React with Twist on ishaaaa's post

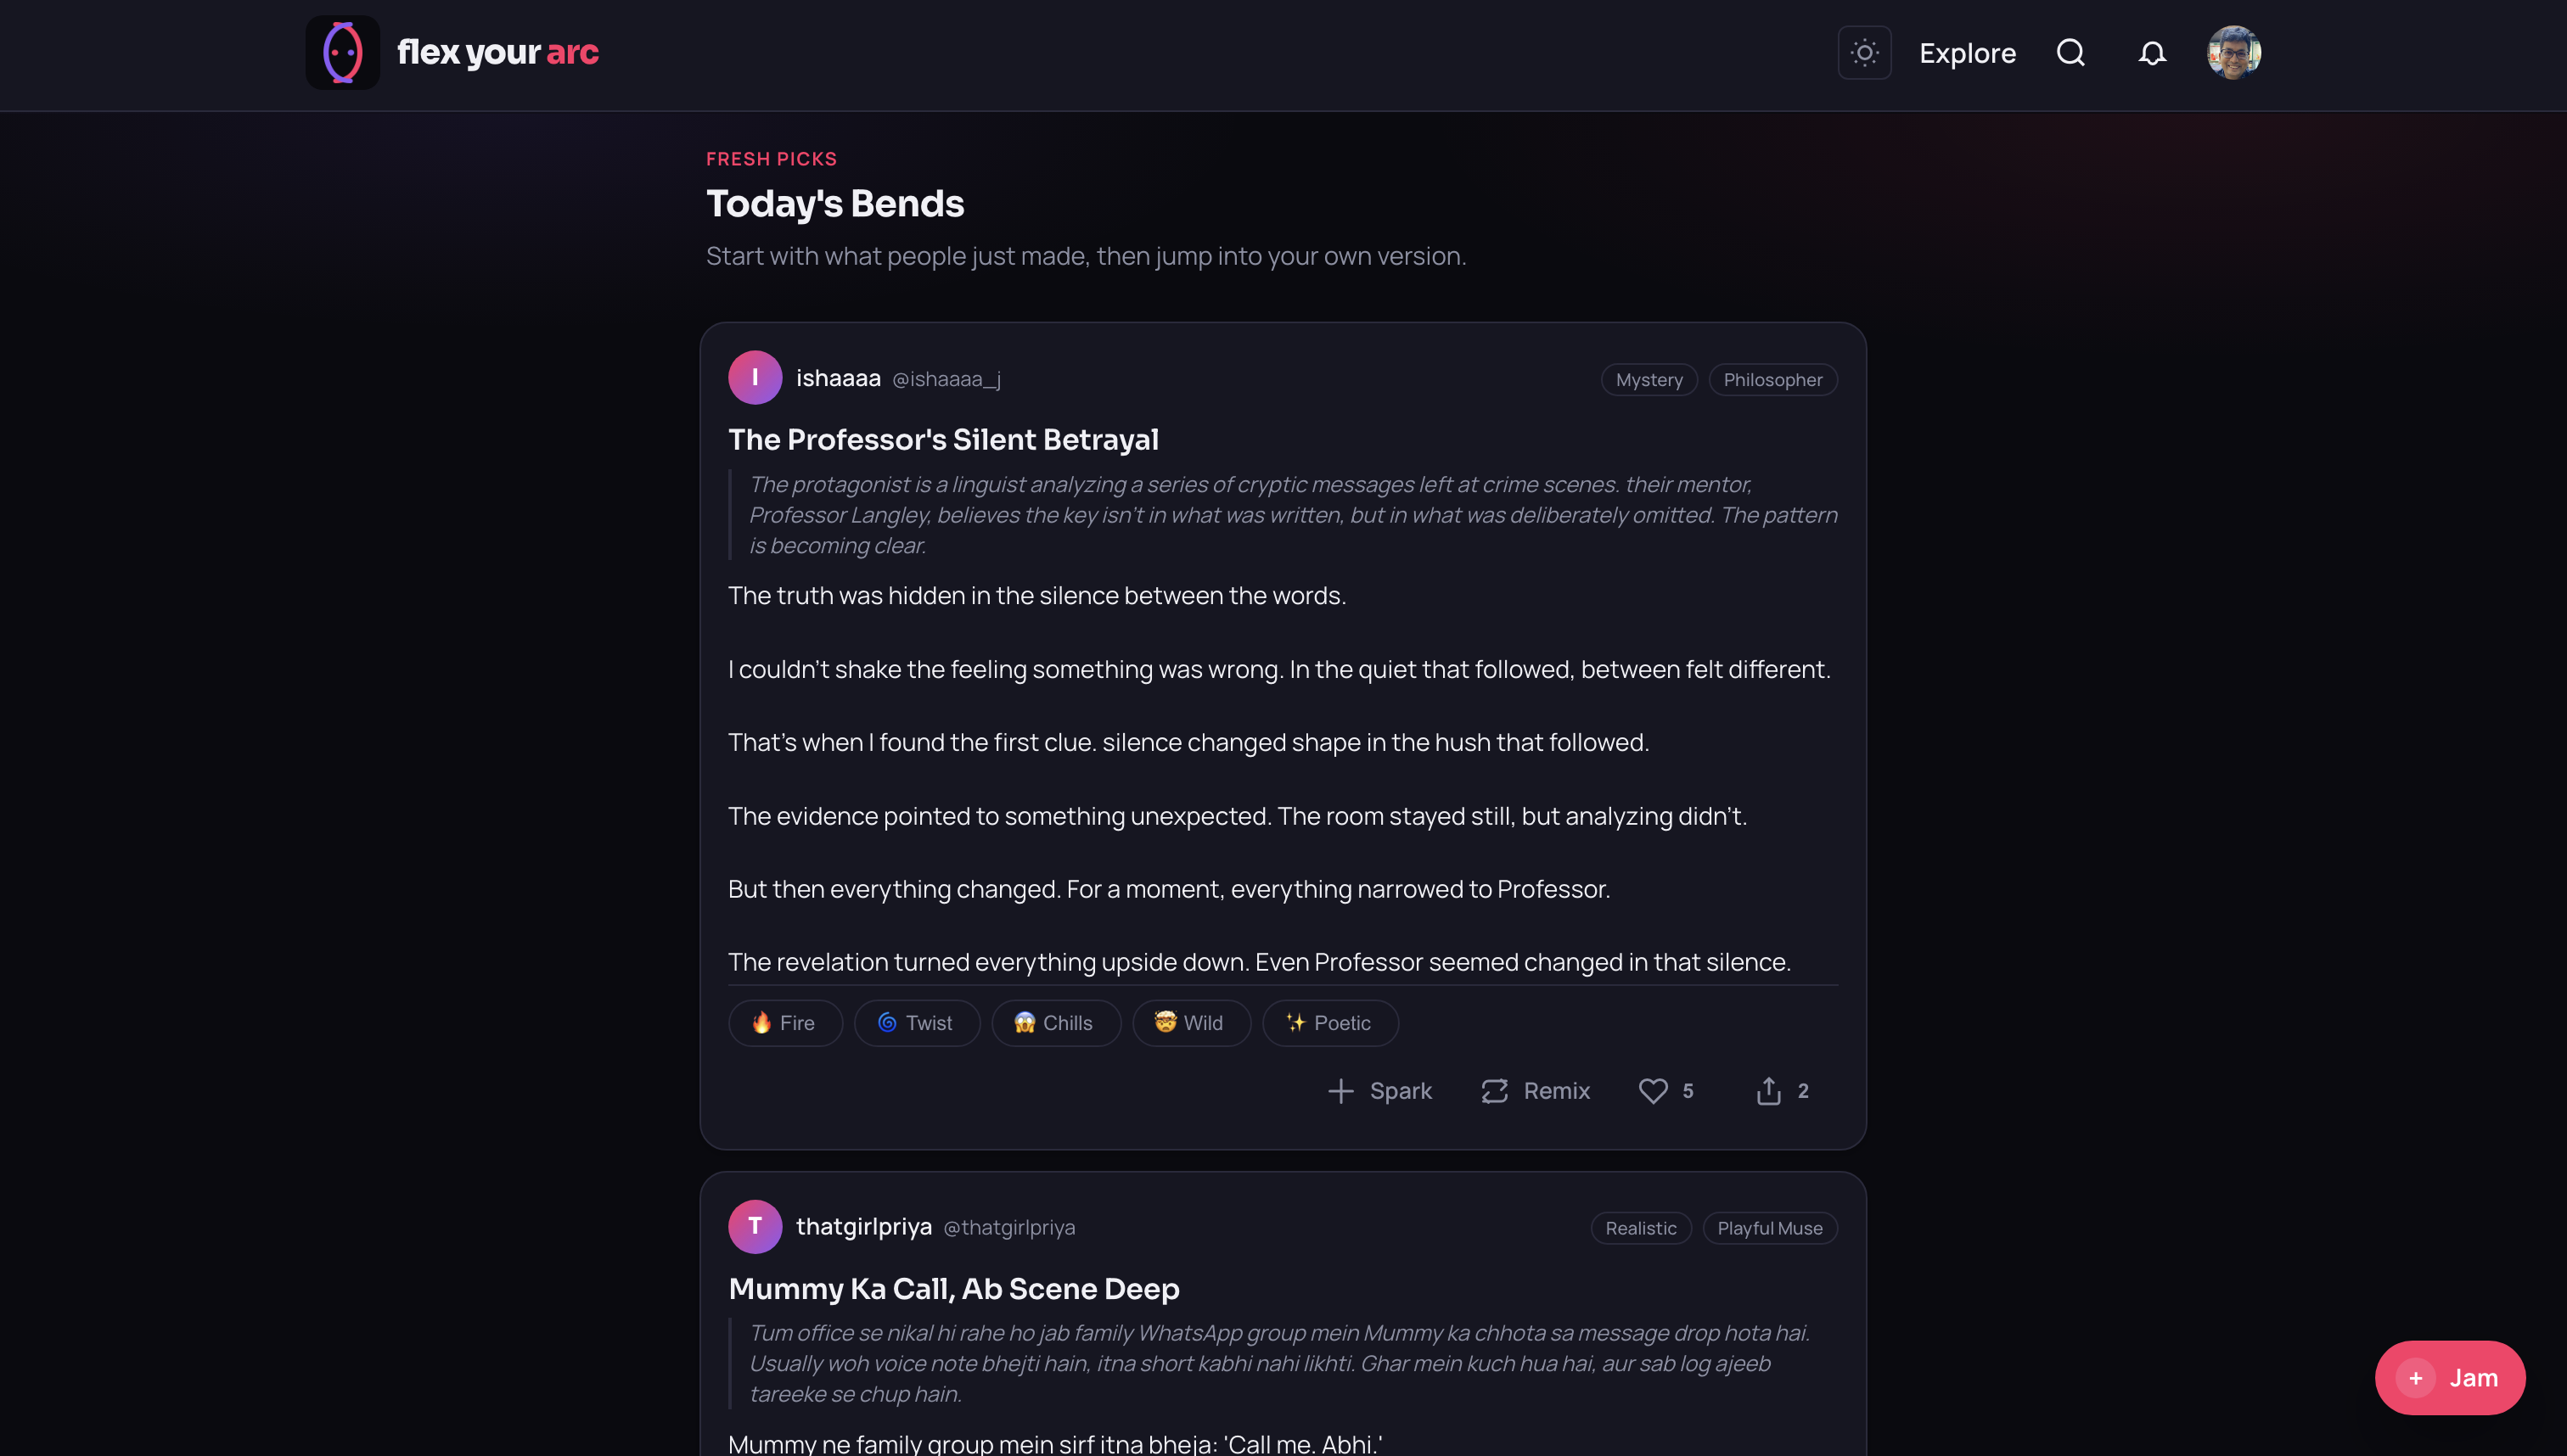pos(916,1023)
